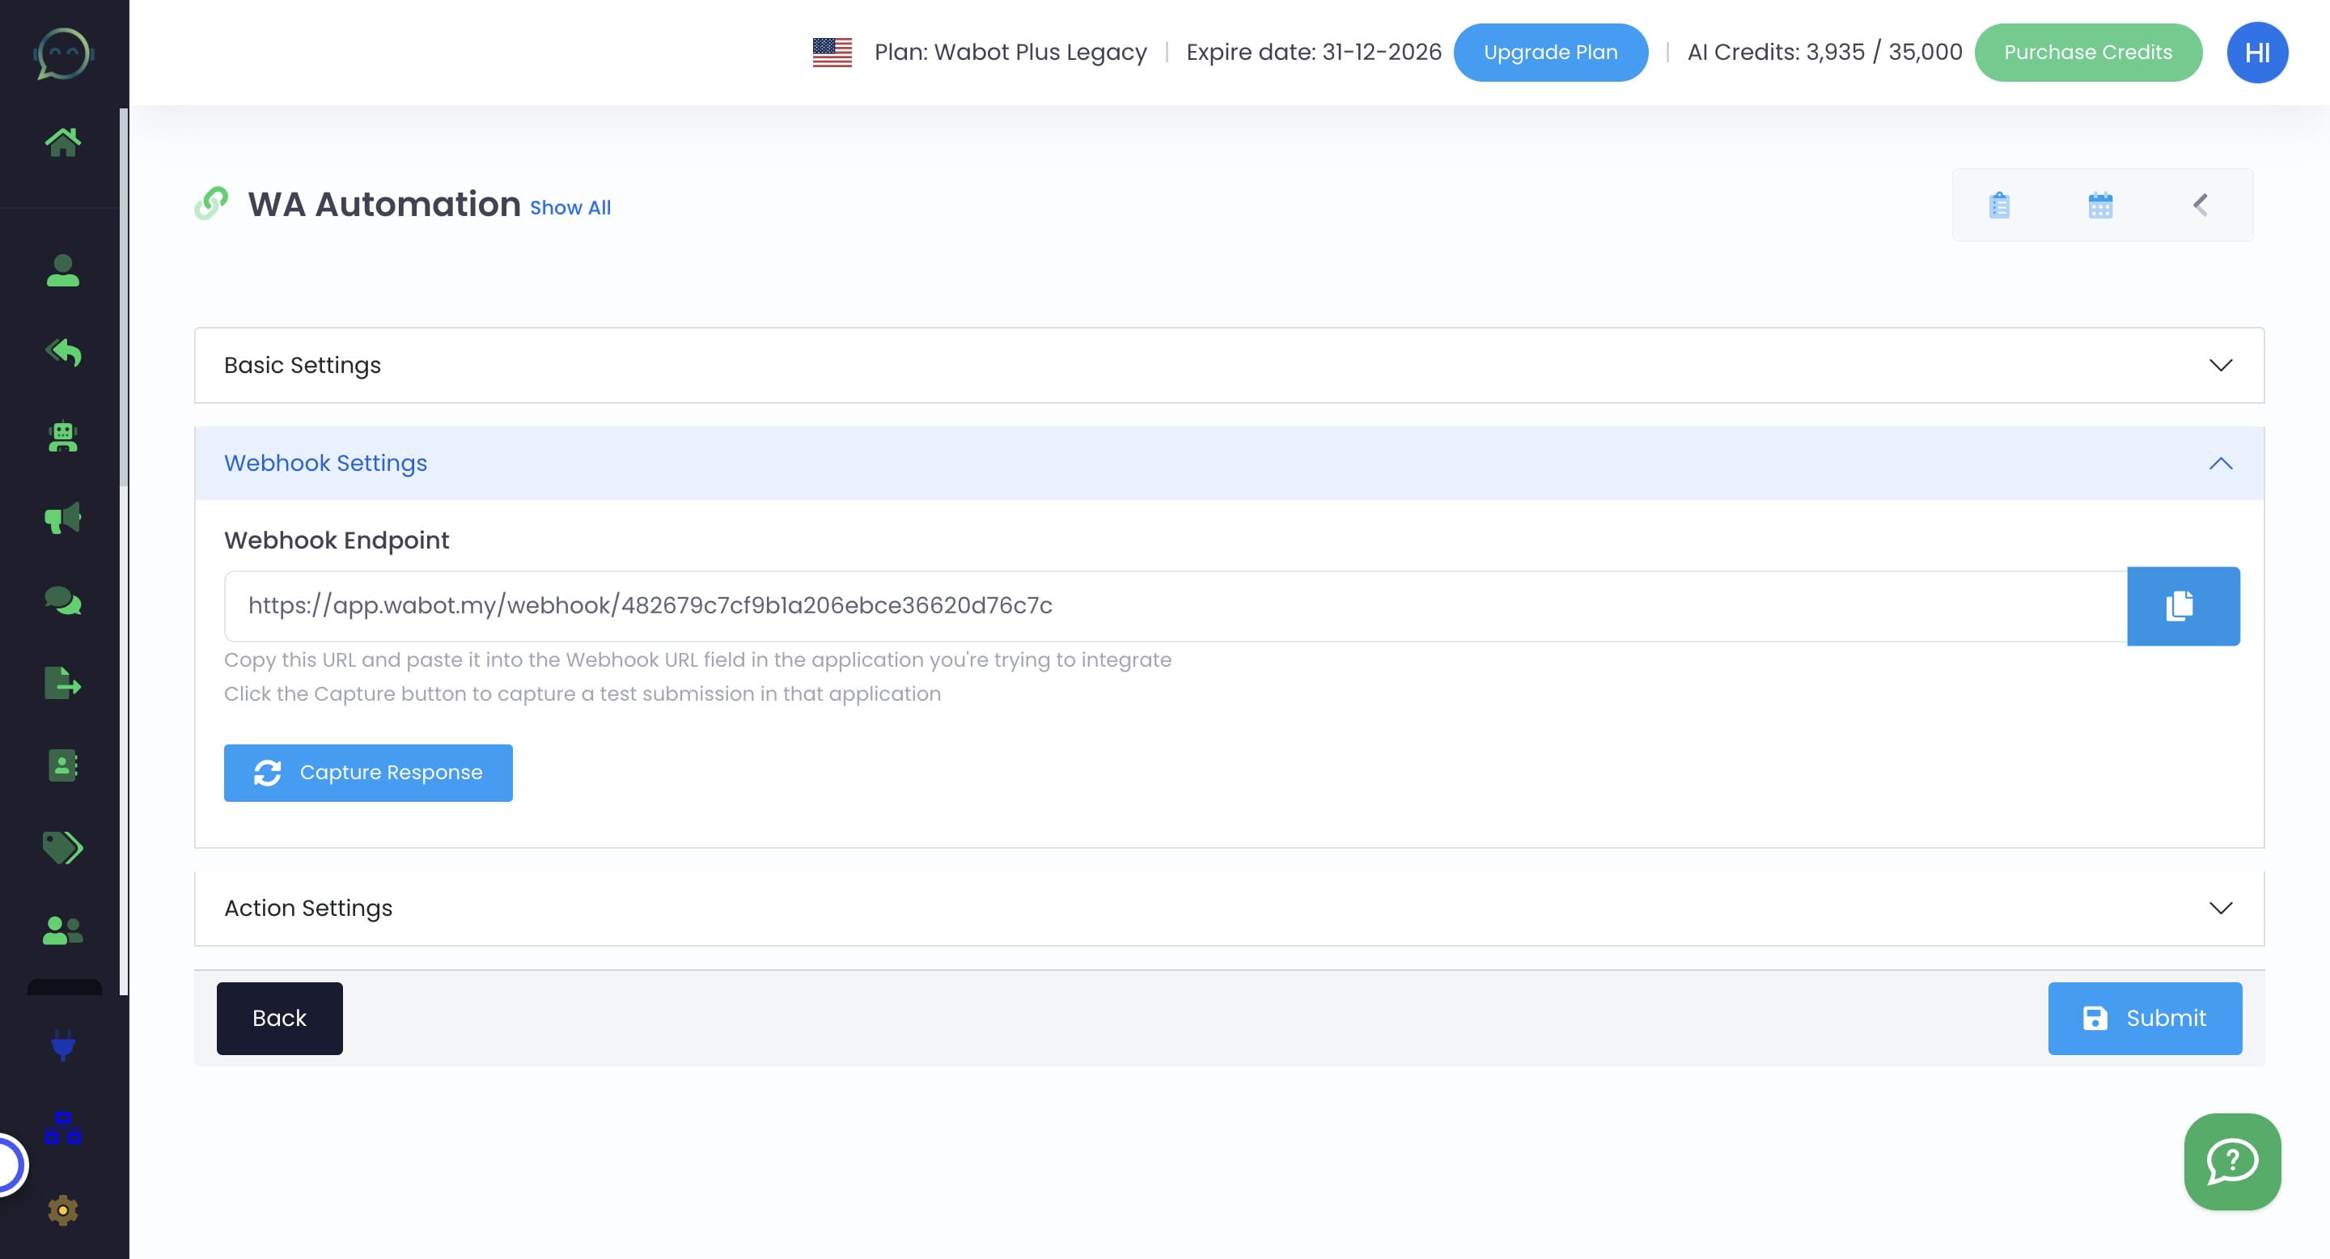Screen dimensions: 2330x1259
Task: Open the clipboard logs icon near WA Automation
Action: point(1998,205)
